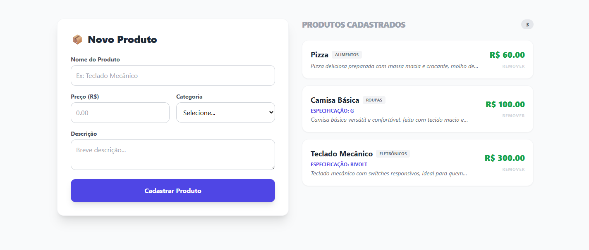
Task: Click the ROUPAS category tag
Action: (374, 100)
